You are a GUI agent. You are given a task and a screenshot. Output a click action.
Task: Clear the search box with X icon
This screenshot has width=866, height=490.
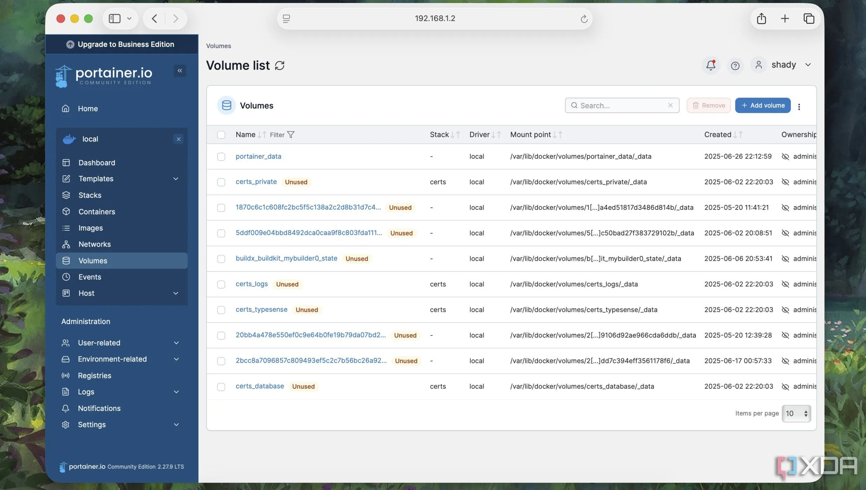coord(670,105)
